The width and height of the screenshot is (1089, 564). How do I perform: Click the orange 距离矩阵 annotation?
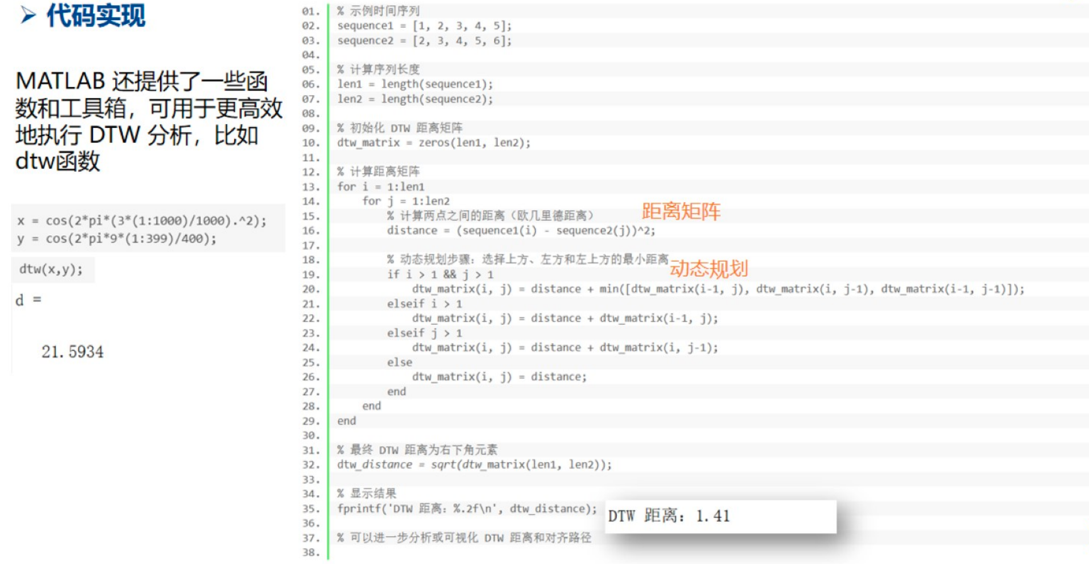(x=681, y=211)
